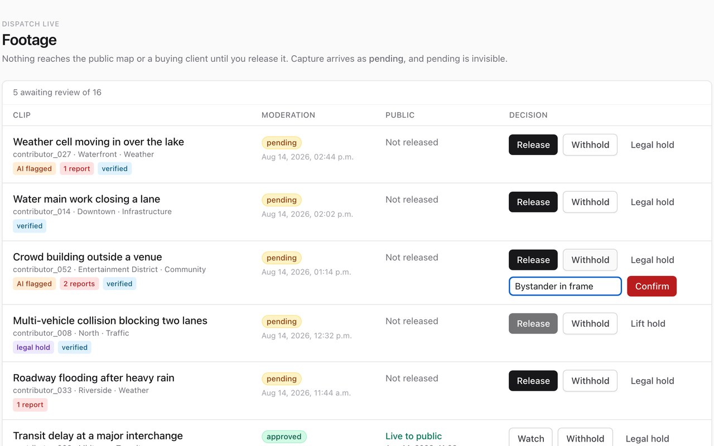Withhold the Weather cell moving clip
714x446 pixels.
pyautogui.click(x=590, y=145)
